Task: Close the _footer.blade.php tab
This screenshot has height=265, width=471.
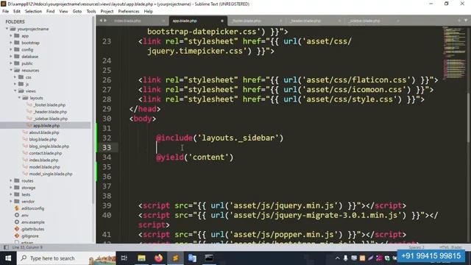Action: 280,21
